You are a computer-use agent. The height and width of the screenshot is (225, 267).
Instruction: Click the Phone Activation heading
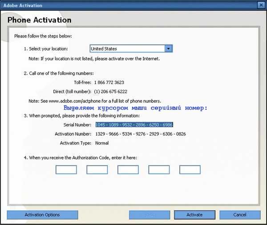[x=40, y=20]
